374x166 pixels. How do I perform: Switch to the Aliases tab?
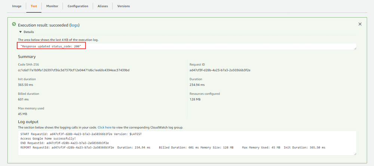[x=102, y=6]
